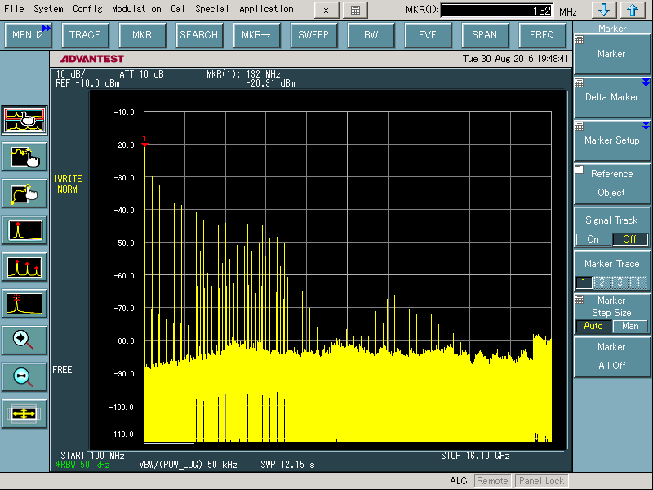Click the MENU2 button
Viewport: 653px width, 490px height.
point(28,35)
